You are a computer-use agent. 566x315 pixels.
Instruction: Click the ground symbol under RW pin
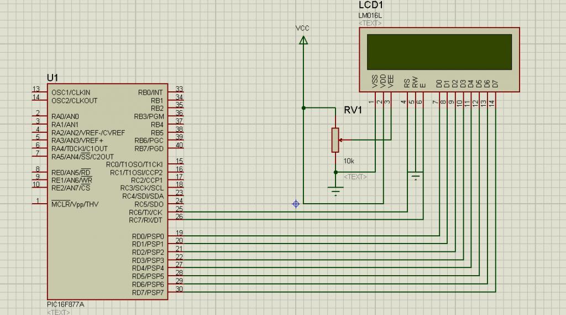416,177
